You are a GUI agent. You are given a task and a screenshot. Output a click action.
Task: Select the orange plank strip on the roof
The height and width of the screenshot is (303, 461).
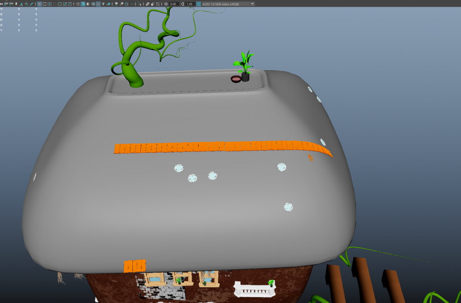pyautogui.click(x=216, y=147)
